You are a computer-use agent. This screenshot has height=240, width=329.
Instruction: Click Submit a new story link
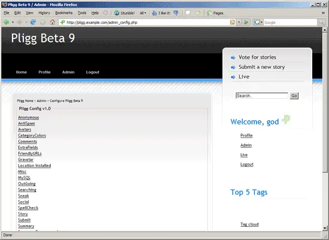(261, 67)
